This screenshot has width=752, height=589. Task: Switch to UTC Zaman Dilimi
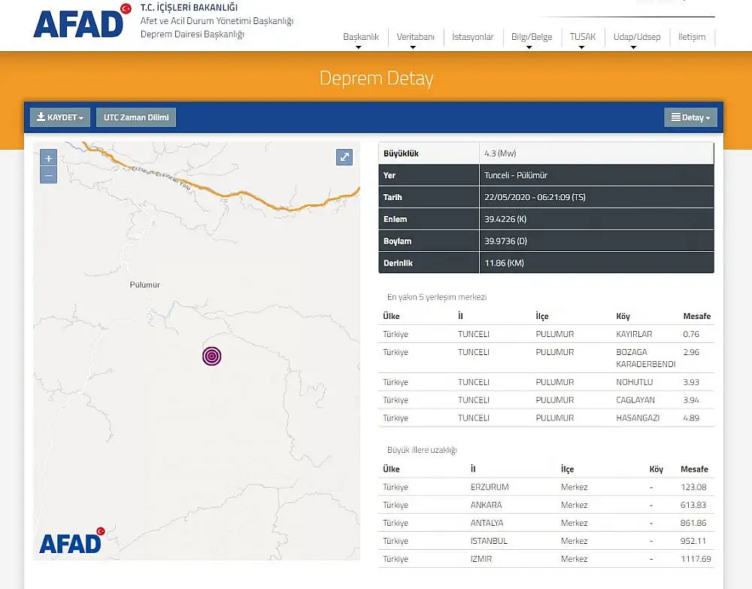coord(136,117)
